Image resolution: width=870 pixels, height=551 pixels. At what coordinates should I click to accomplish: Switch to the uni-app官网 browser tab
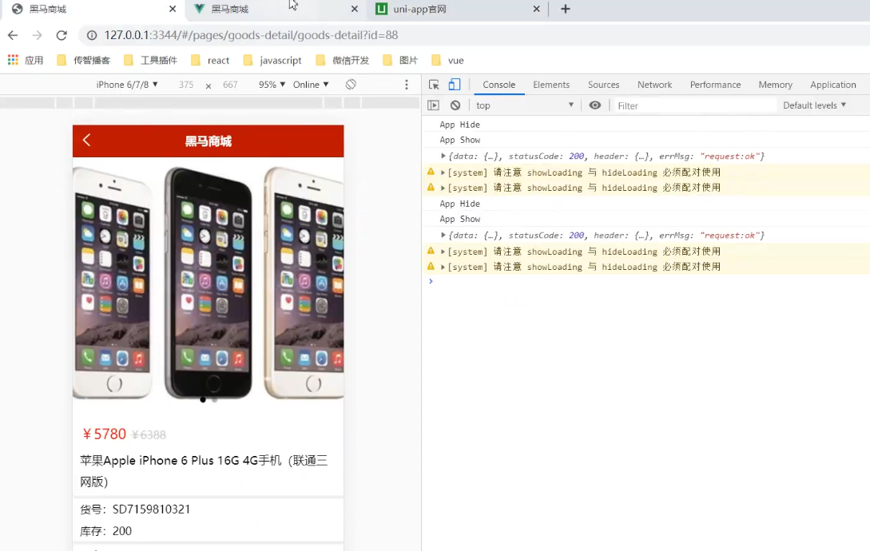455,9
